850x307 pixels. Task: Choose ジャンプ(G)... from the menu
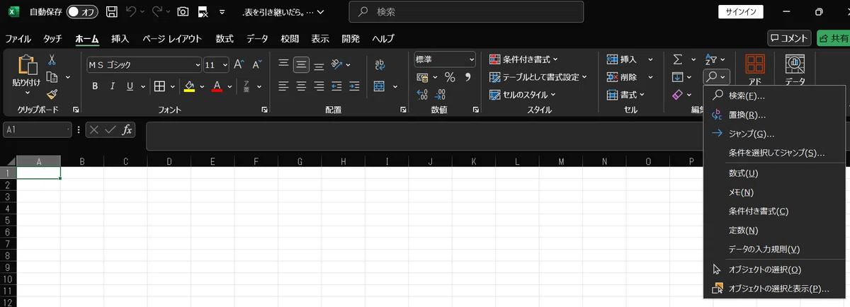[x=775, y=134]
